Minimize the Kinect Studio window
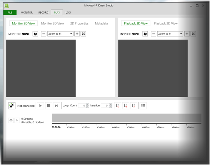Viewport: 210px width, 165px height. pyautogui.click(x=191, y=6)
